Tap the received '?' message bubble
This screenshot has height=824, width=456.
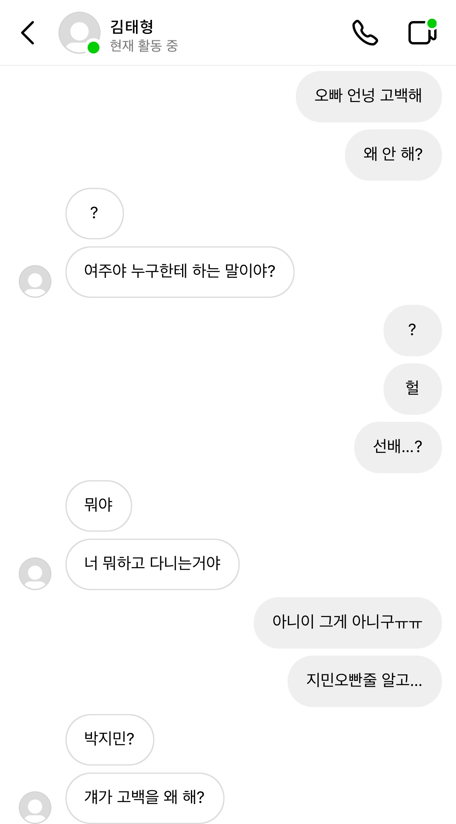point(94,213)
